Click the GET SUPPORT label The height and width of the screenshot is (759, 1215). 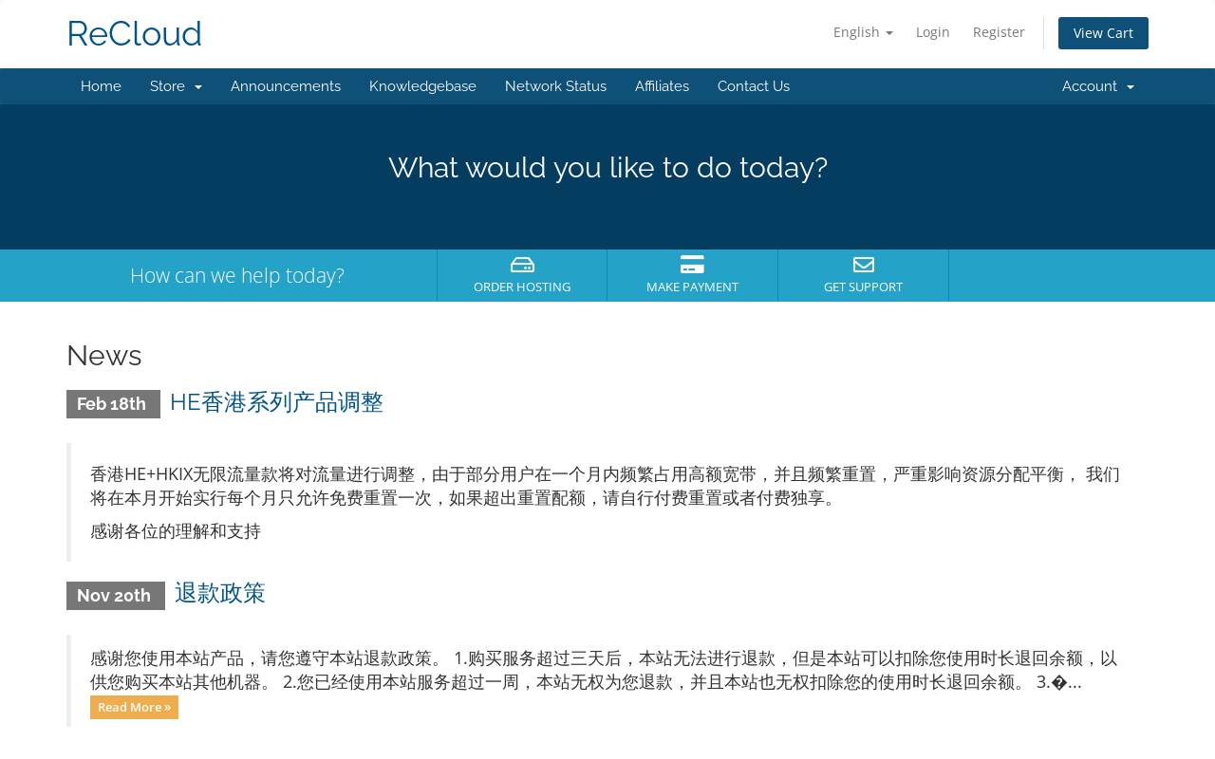coord(863,287)
